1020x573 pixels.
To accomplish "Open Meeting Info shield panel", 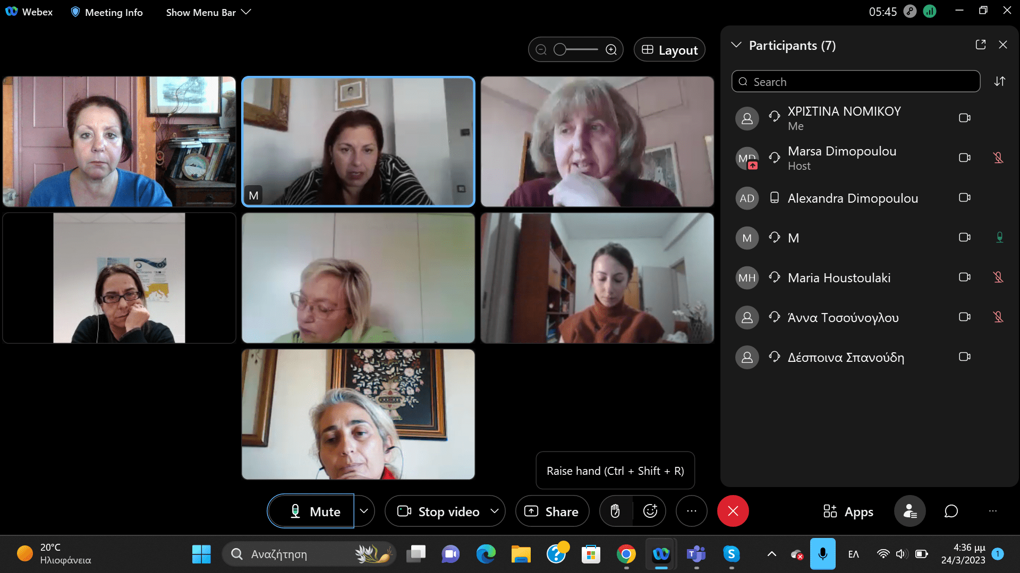I will point(107,12).
